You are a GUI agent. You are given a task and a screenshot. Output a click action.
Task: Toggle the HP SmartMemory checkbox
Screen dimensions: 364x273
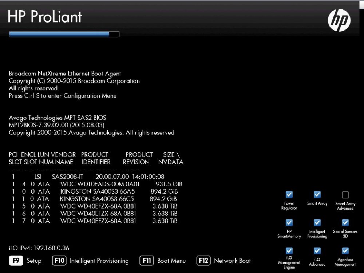click(289, 223)
